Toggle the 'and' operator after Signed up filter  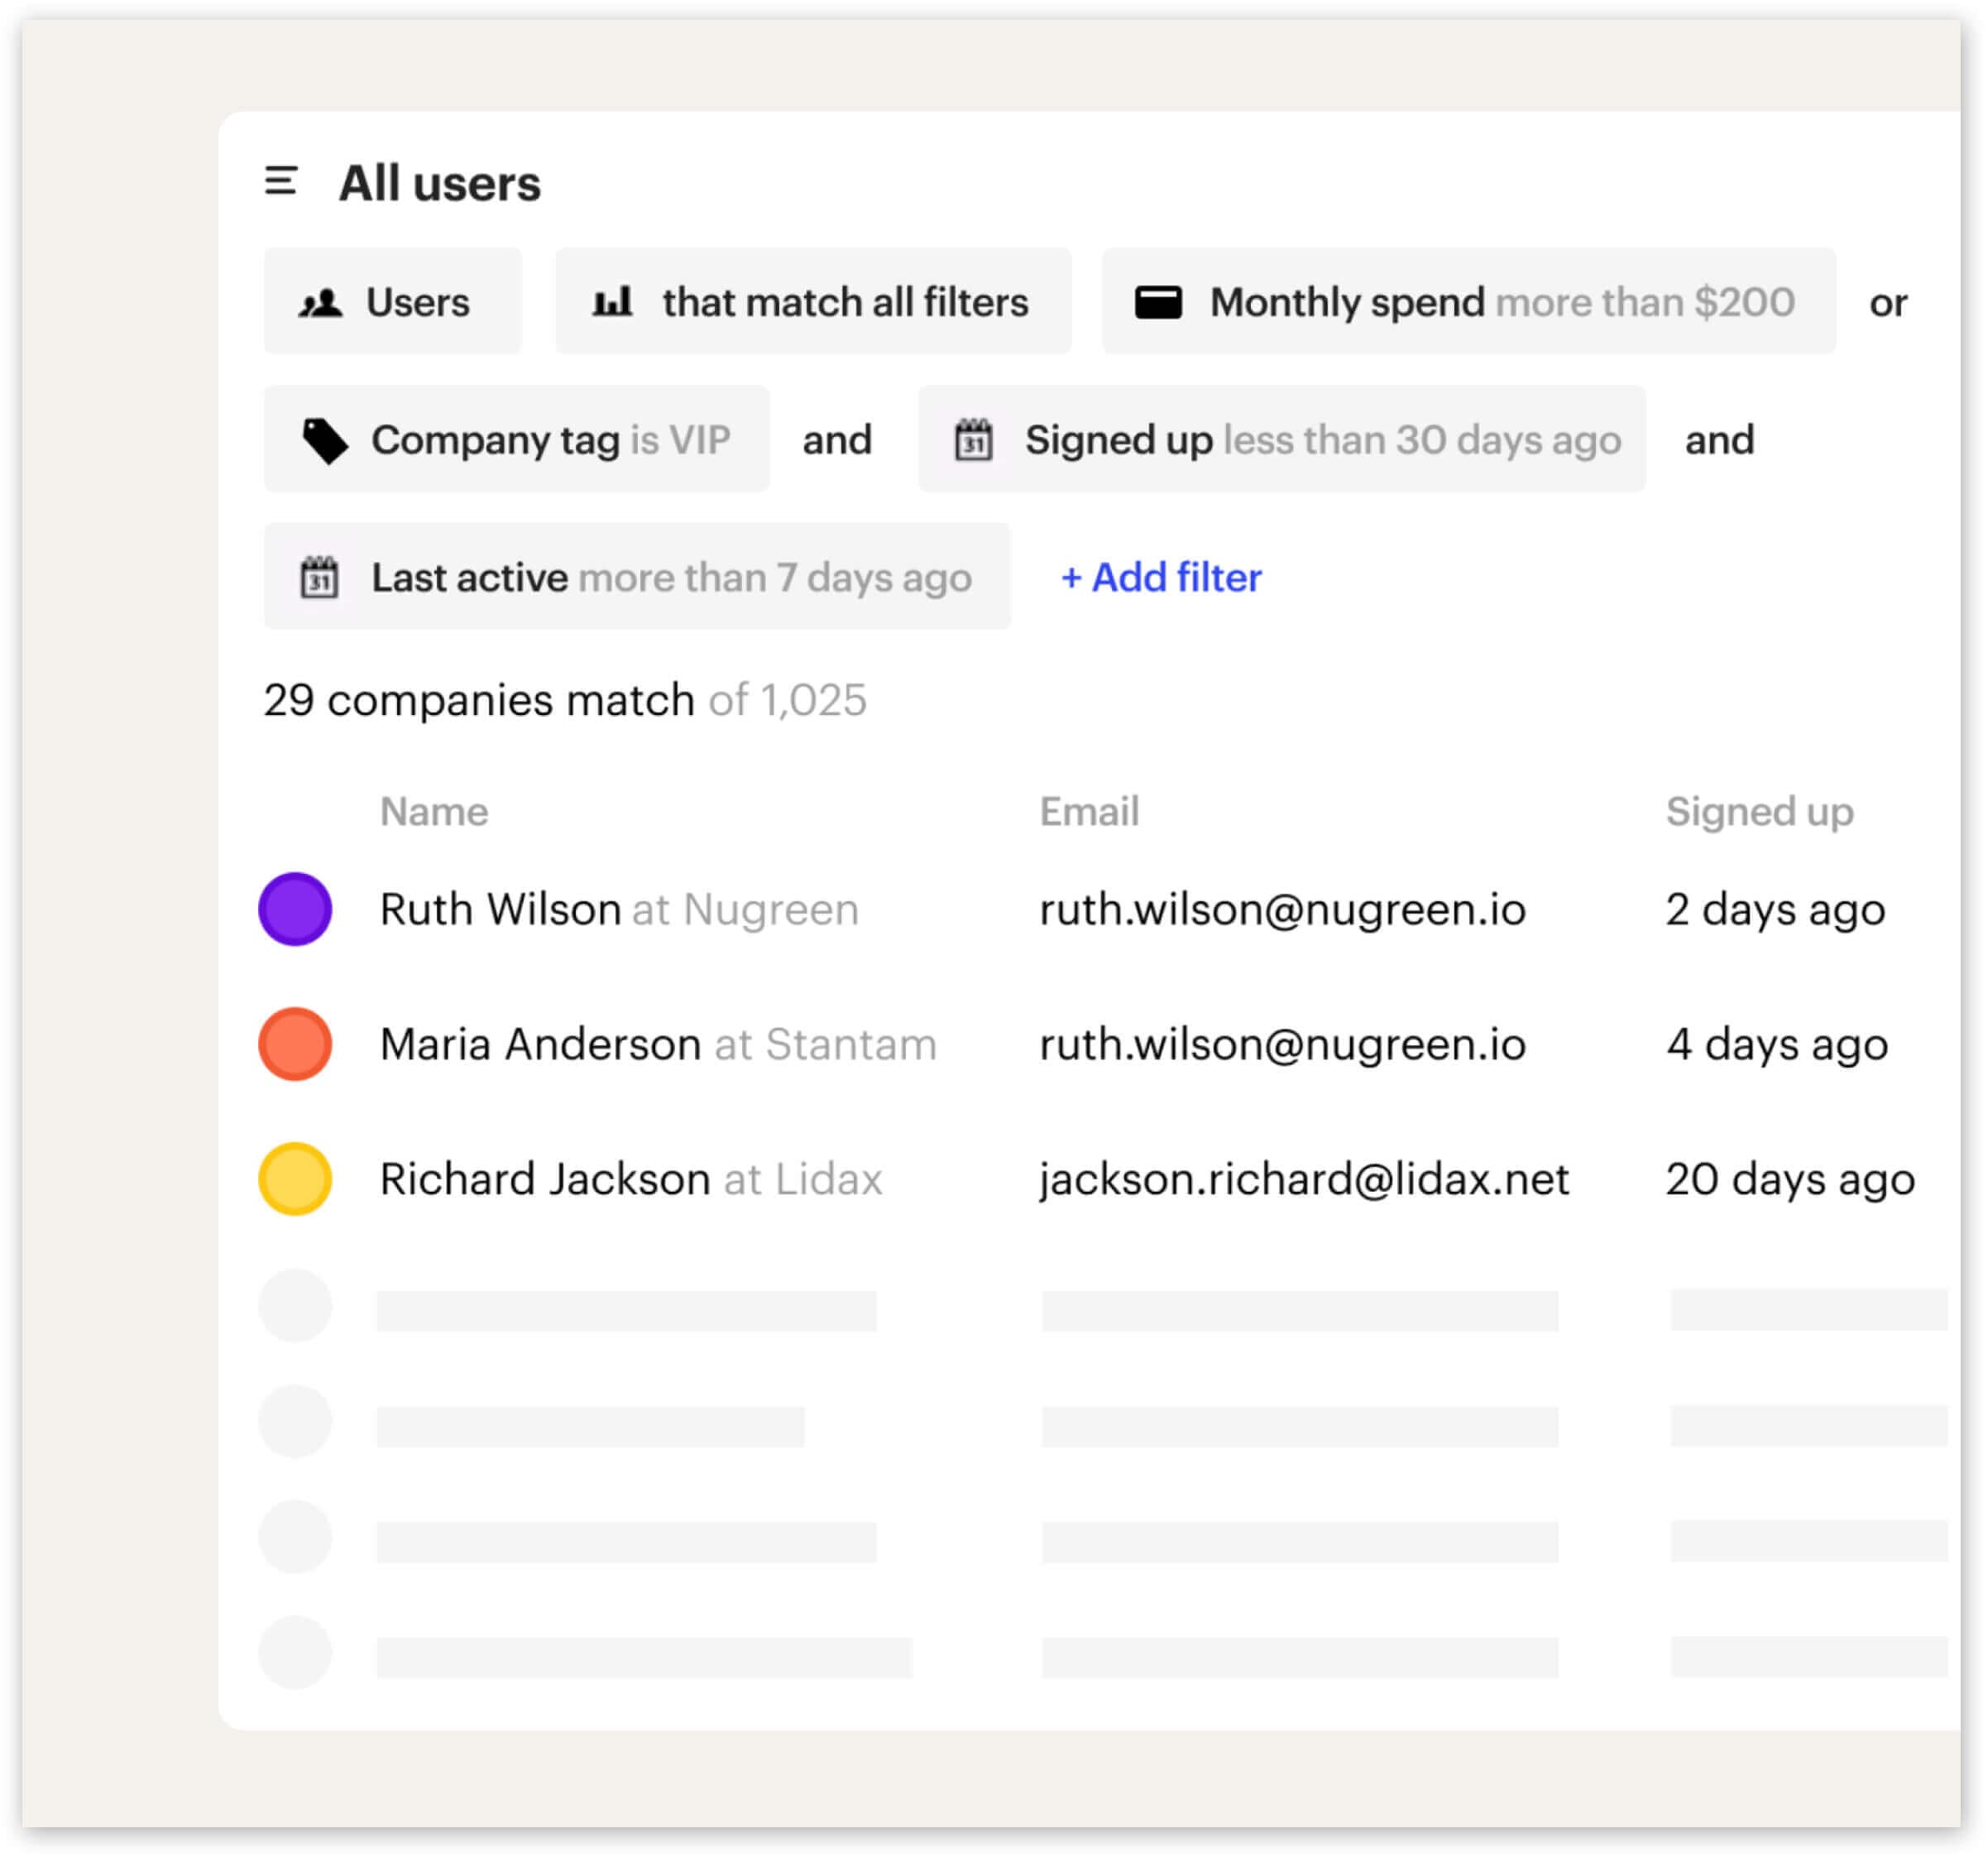1719,439
